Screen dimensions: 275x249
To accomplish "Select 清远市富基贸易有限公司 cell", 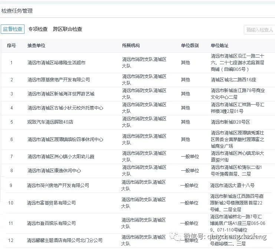I will pyautogui.click(x=51, y=203).
